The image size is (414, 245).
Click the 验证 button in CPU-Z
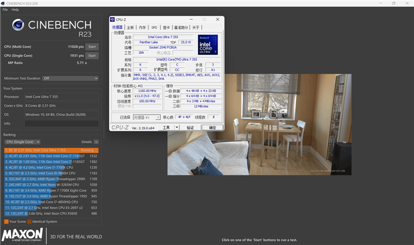(190, 127)
